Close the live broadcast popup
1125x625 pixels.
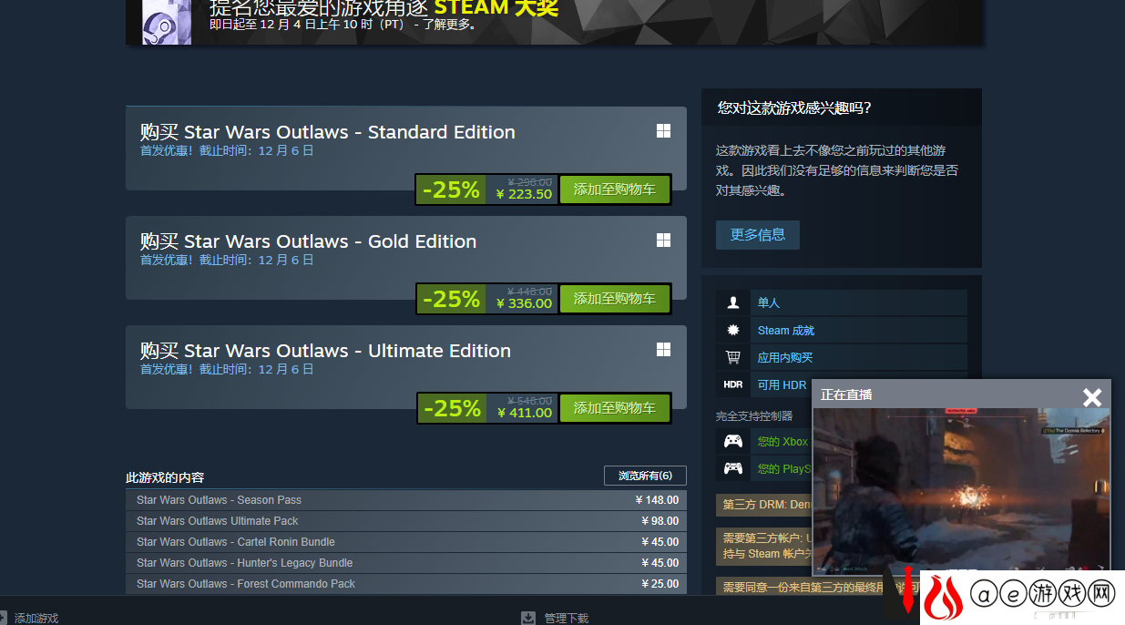(1091, 396)
